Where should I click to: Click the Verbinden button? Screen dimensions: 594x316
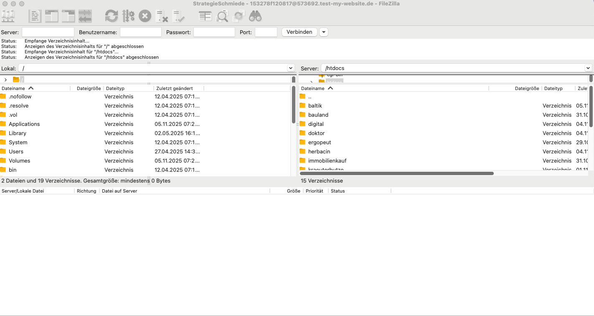pyautogui.click(x=299, y=32)
